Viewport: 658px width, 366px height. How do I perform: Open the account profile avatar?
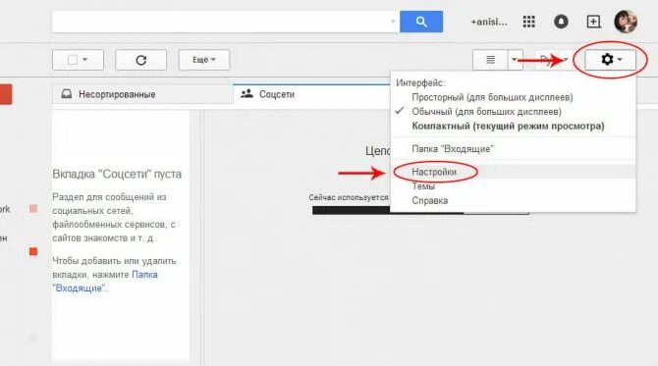626,22
